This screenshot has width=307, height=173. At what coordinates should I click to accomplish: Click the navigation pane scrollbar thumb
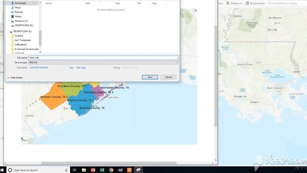click(40, 38)
